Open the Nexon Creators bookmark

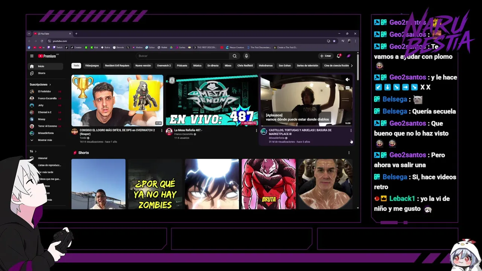(x=235, y=47)
